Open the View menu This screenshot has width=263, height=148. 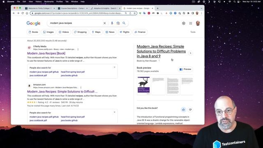point(31,2)
